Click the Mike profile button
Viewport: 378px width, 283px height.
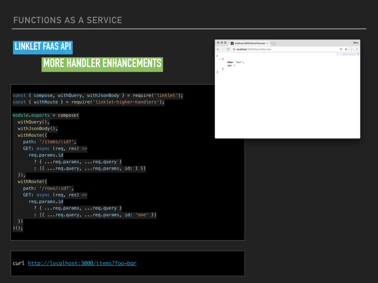[x=355, y=43]
